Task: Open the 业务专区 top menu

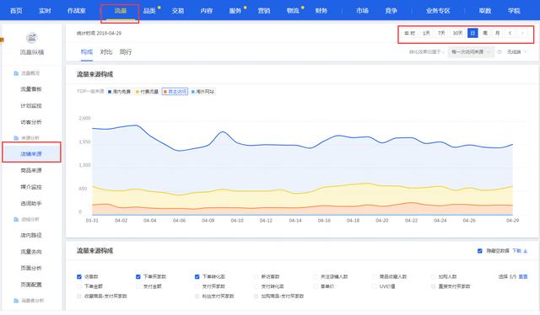Action: [438, 11]
